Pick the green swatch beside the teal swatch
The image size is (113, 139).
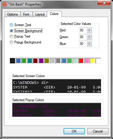tap(24, 61)
